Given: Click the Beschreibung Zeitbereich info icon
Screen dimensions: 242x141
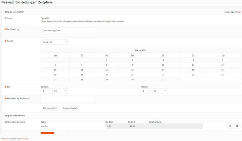Looking at the screenshot, I should coord(5,98).
